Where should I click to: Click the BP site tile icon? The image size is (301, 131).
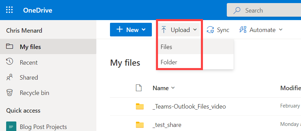[x=11, y=126]
